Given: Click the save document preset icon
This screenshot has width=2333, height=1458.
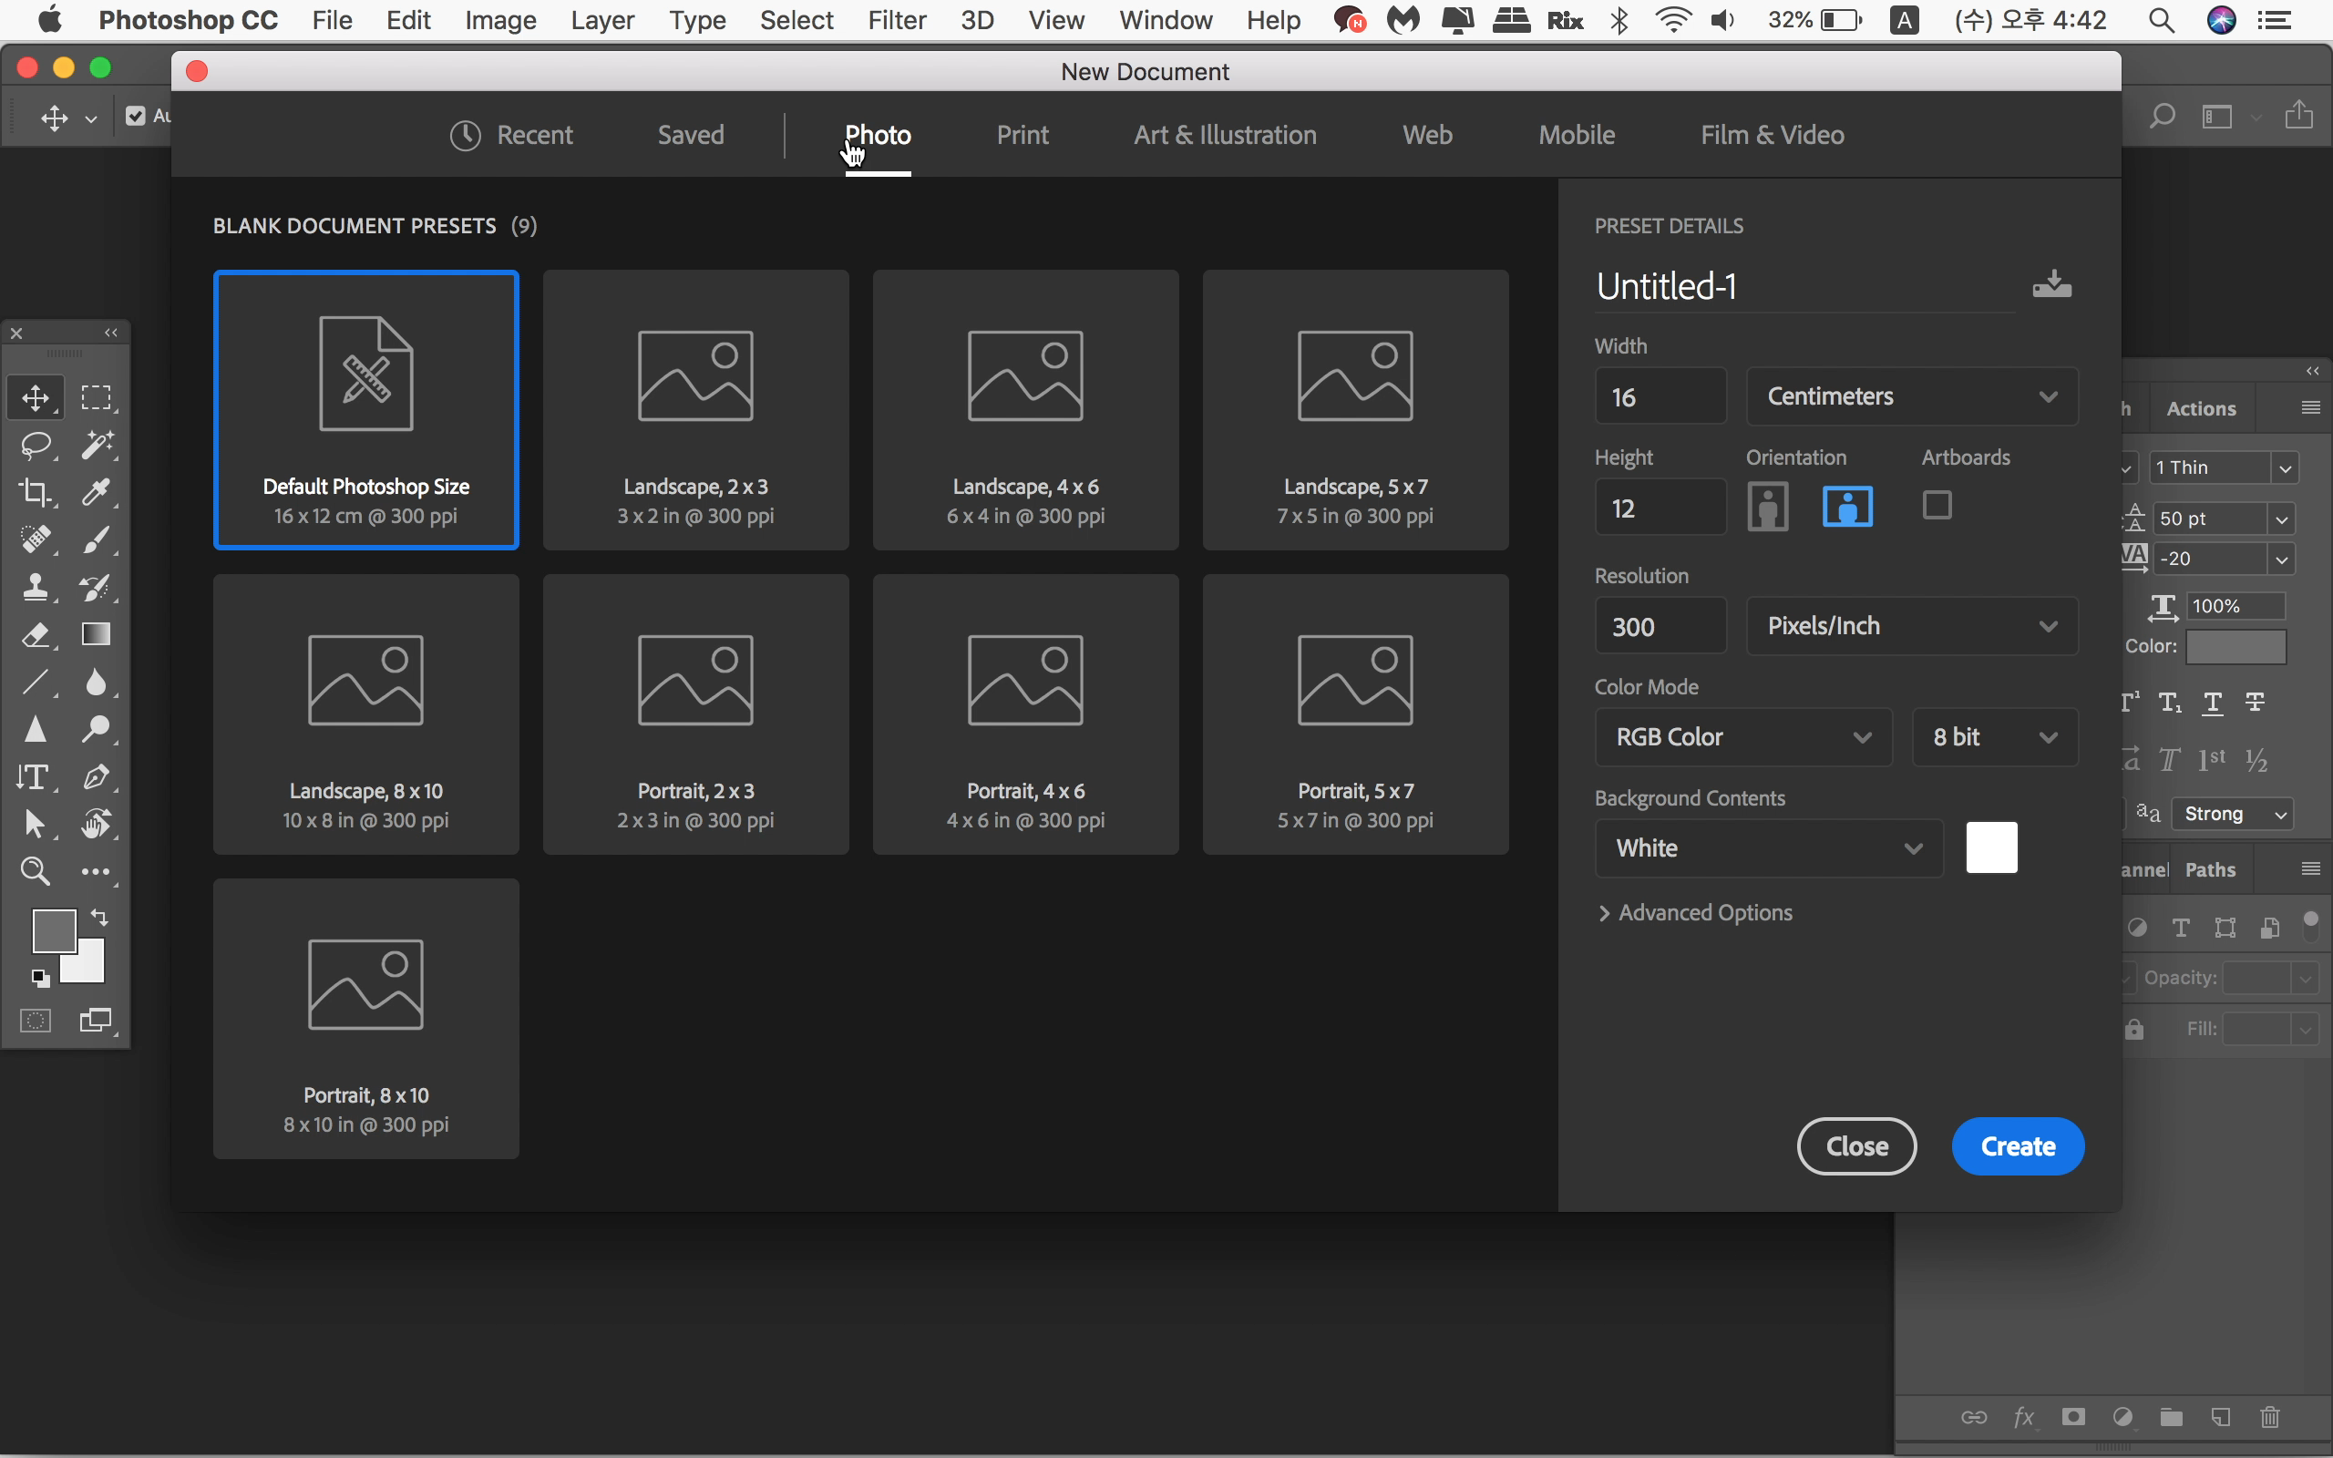Looking at the screenshot, I should coord(2051,284).
